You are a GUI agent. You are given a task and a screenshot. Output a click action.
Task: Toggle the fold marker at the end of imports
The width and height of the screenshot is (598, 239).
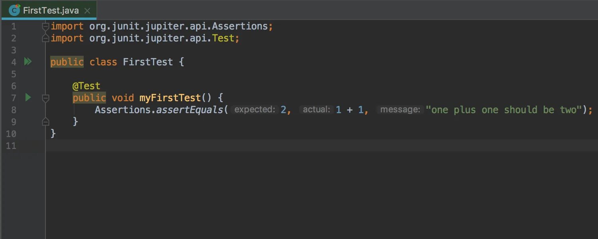45,38
